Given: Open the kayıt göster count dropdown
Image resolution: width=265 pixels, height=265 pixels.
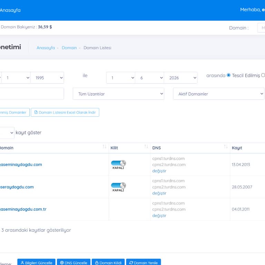Looking at the screenshot, I should pyautogui.click(x=7, y=133).
